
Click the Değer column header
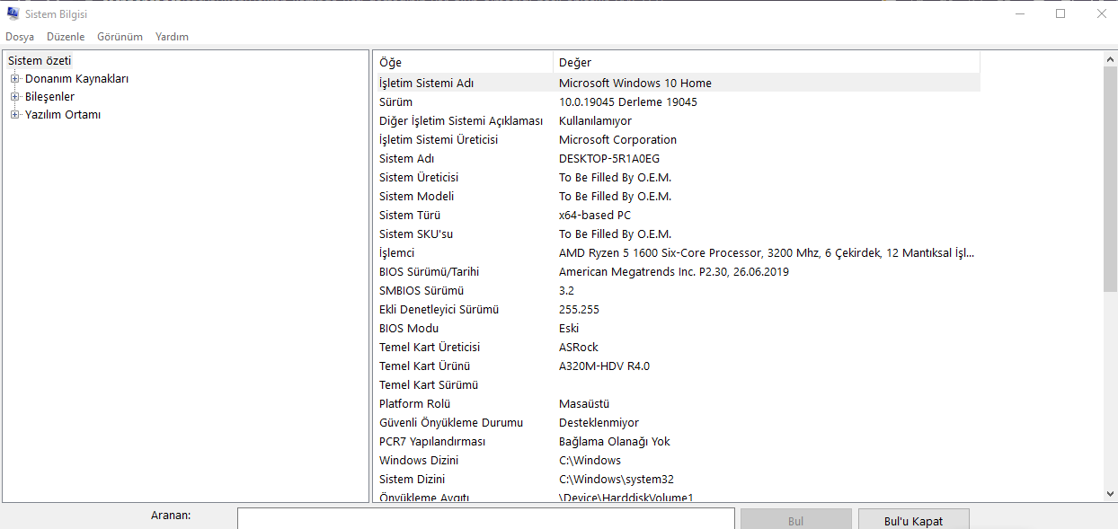click(x=764, y=62)
